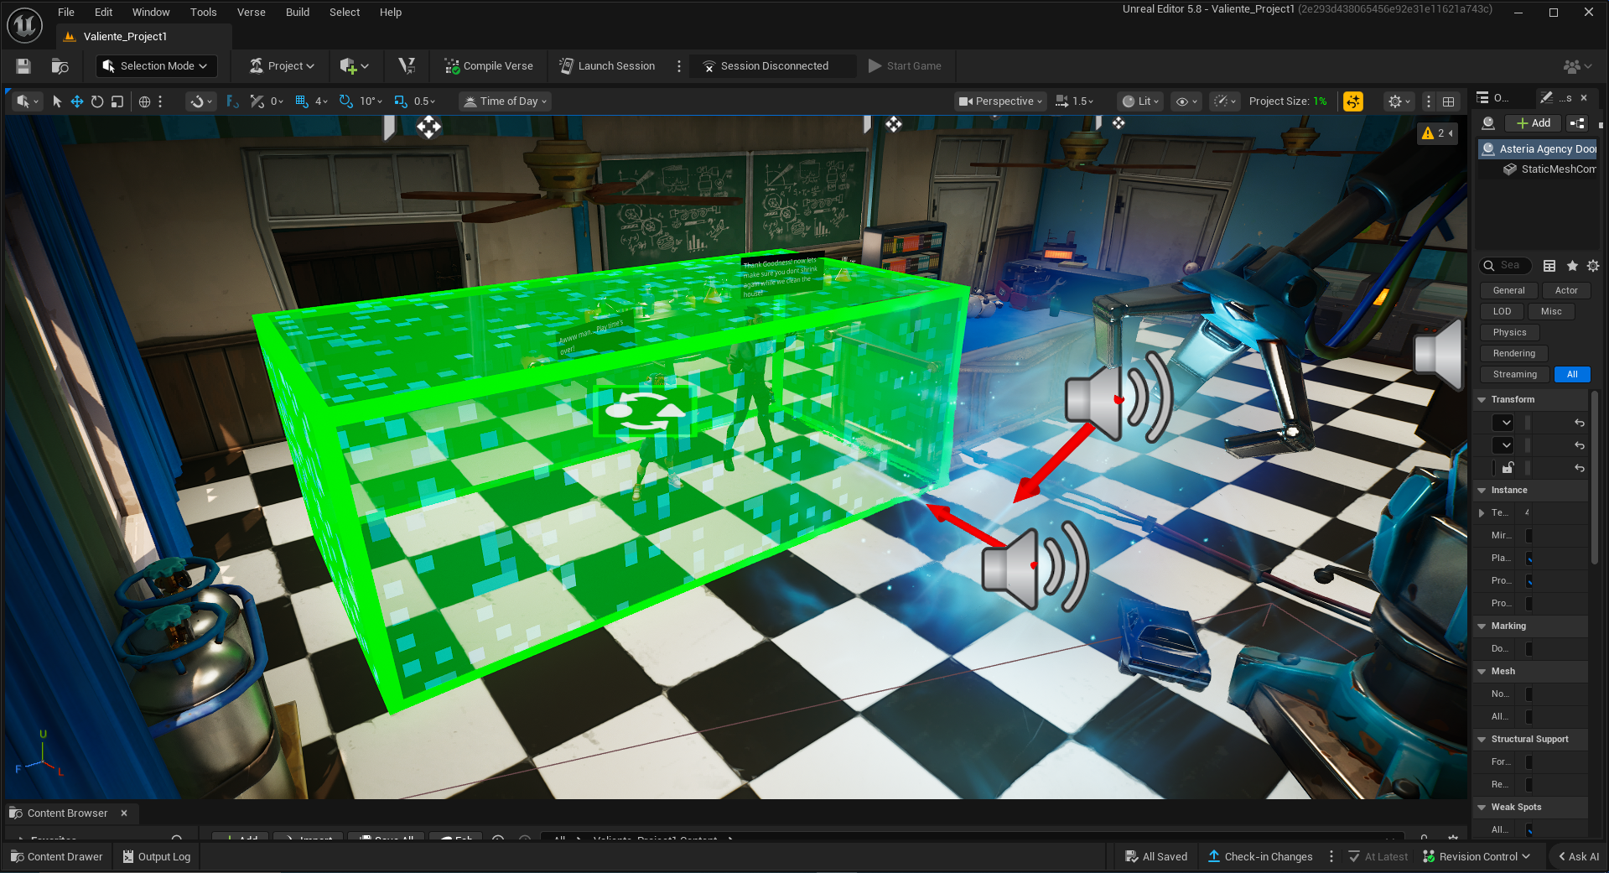Click the Add component button
Image resolution: width=1609 pixels, height=873 pixels.
(x=1534, y=123)
